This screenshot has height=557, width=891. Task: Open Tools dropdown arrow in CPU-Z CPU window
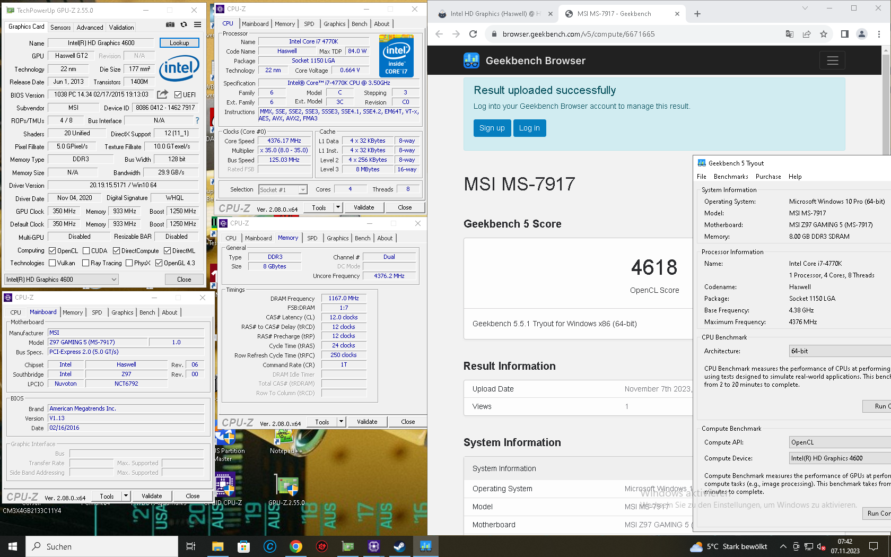point(338,207)
